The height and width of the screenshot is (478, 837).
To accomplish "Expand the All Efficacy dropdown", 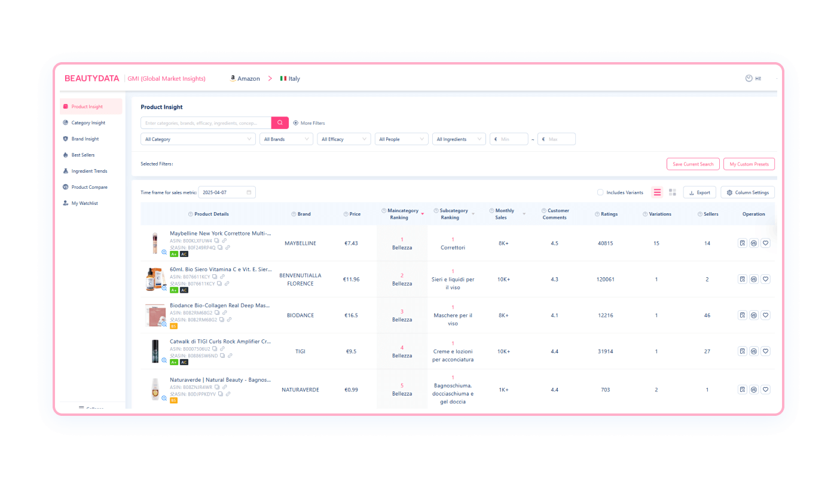I will tap(344, 139).
